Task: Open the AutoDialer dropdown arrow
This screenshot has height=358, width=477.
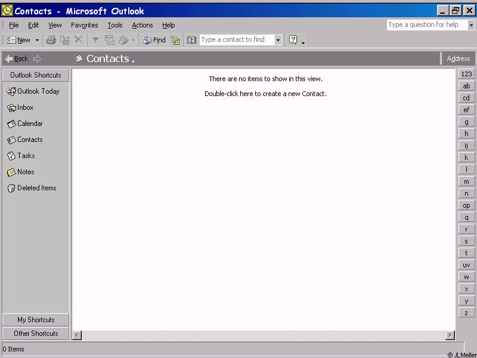Action: [x=133, y=40]
